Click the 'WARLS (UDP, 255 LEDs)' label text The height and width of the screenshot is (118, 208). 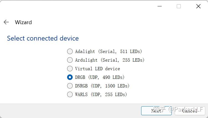[x=101, y=94]
